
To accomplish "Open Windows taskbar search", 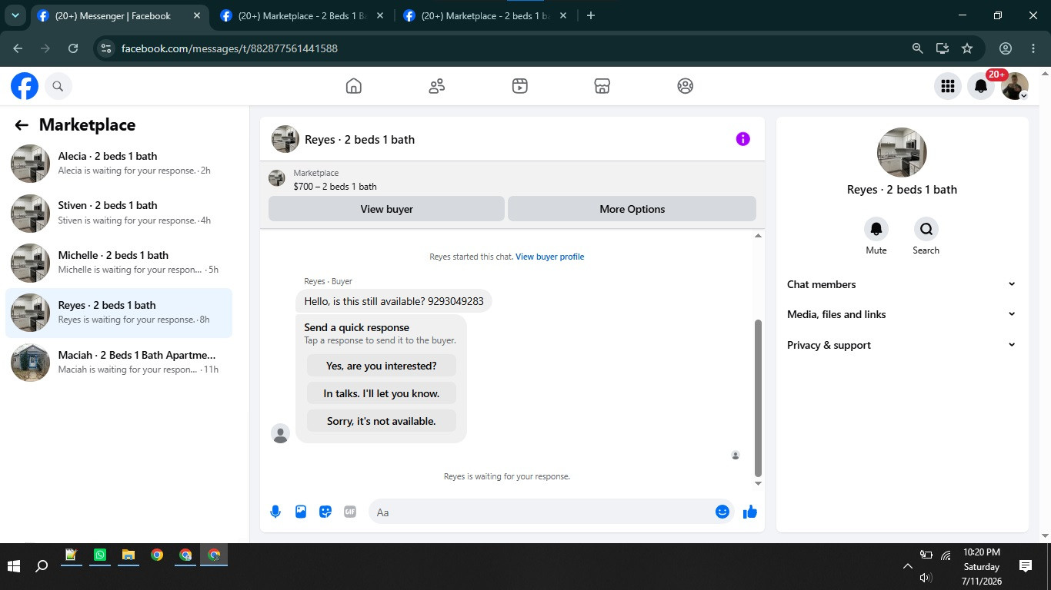I will (42, 566).
